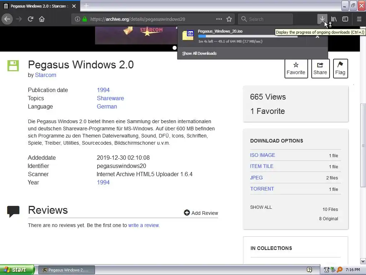Flag this item
366x275 pixels.
coord(340,68)
